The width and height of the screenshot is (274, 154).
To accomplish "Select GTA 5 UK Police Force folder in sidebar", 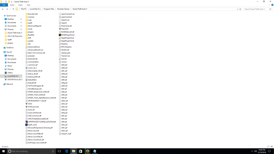I will point(13,36).
